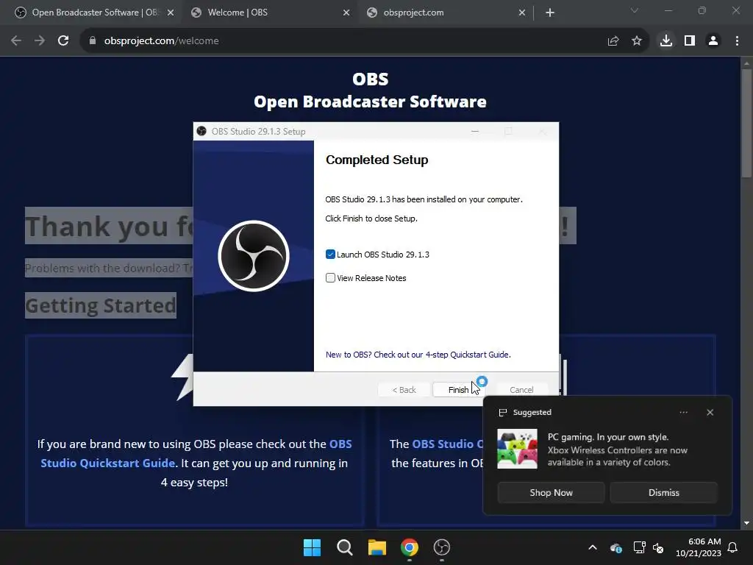Open muted volume tray icon
This screenshot has width=753, height=565.
click(658, 547)
